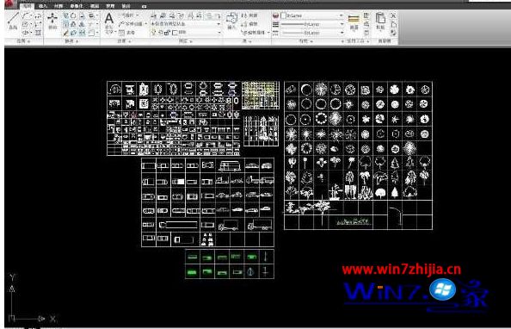Viewport: 511px width, 329px height.
Task: Expand the Modify (修改) panel title
Action: (x=71, y=41)
